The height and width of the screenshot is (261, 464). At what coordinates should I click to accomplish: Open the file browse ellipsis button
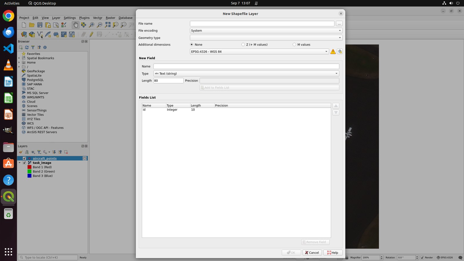click(339, 24)
